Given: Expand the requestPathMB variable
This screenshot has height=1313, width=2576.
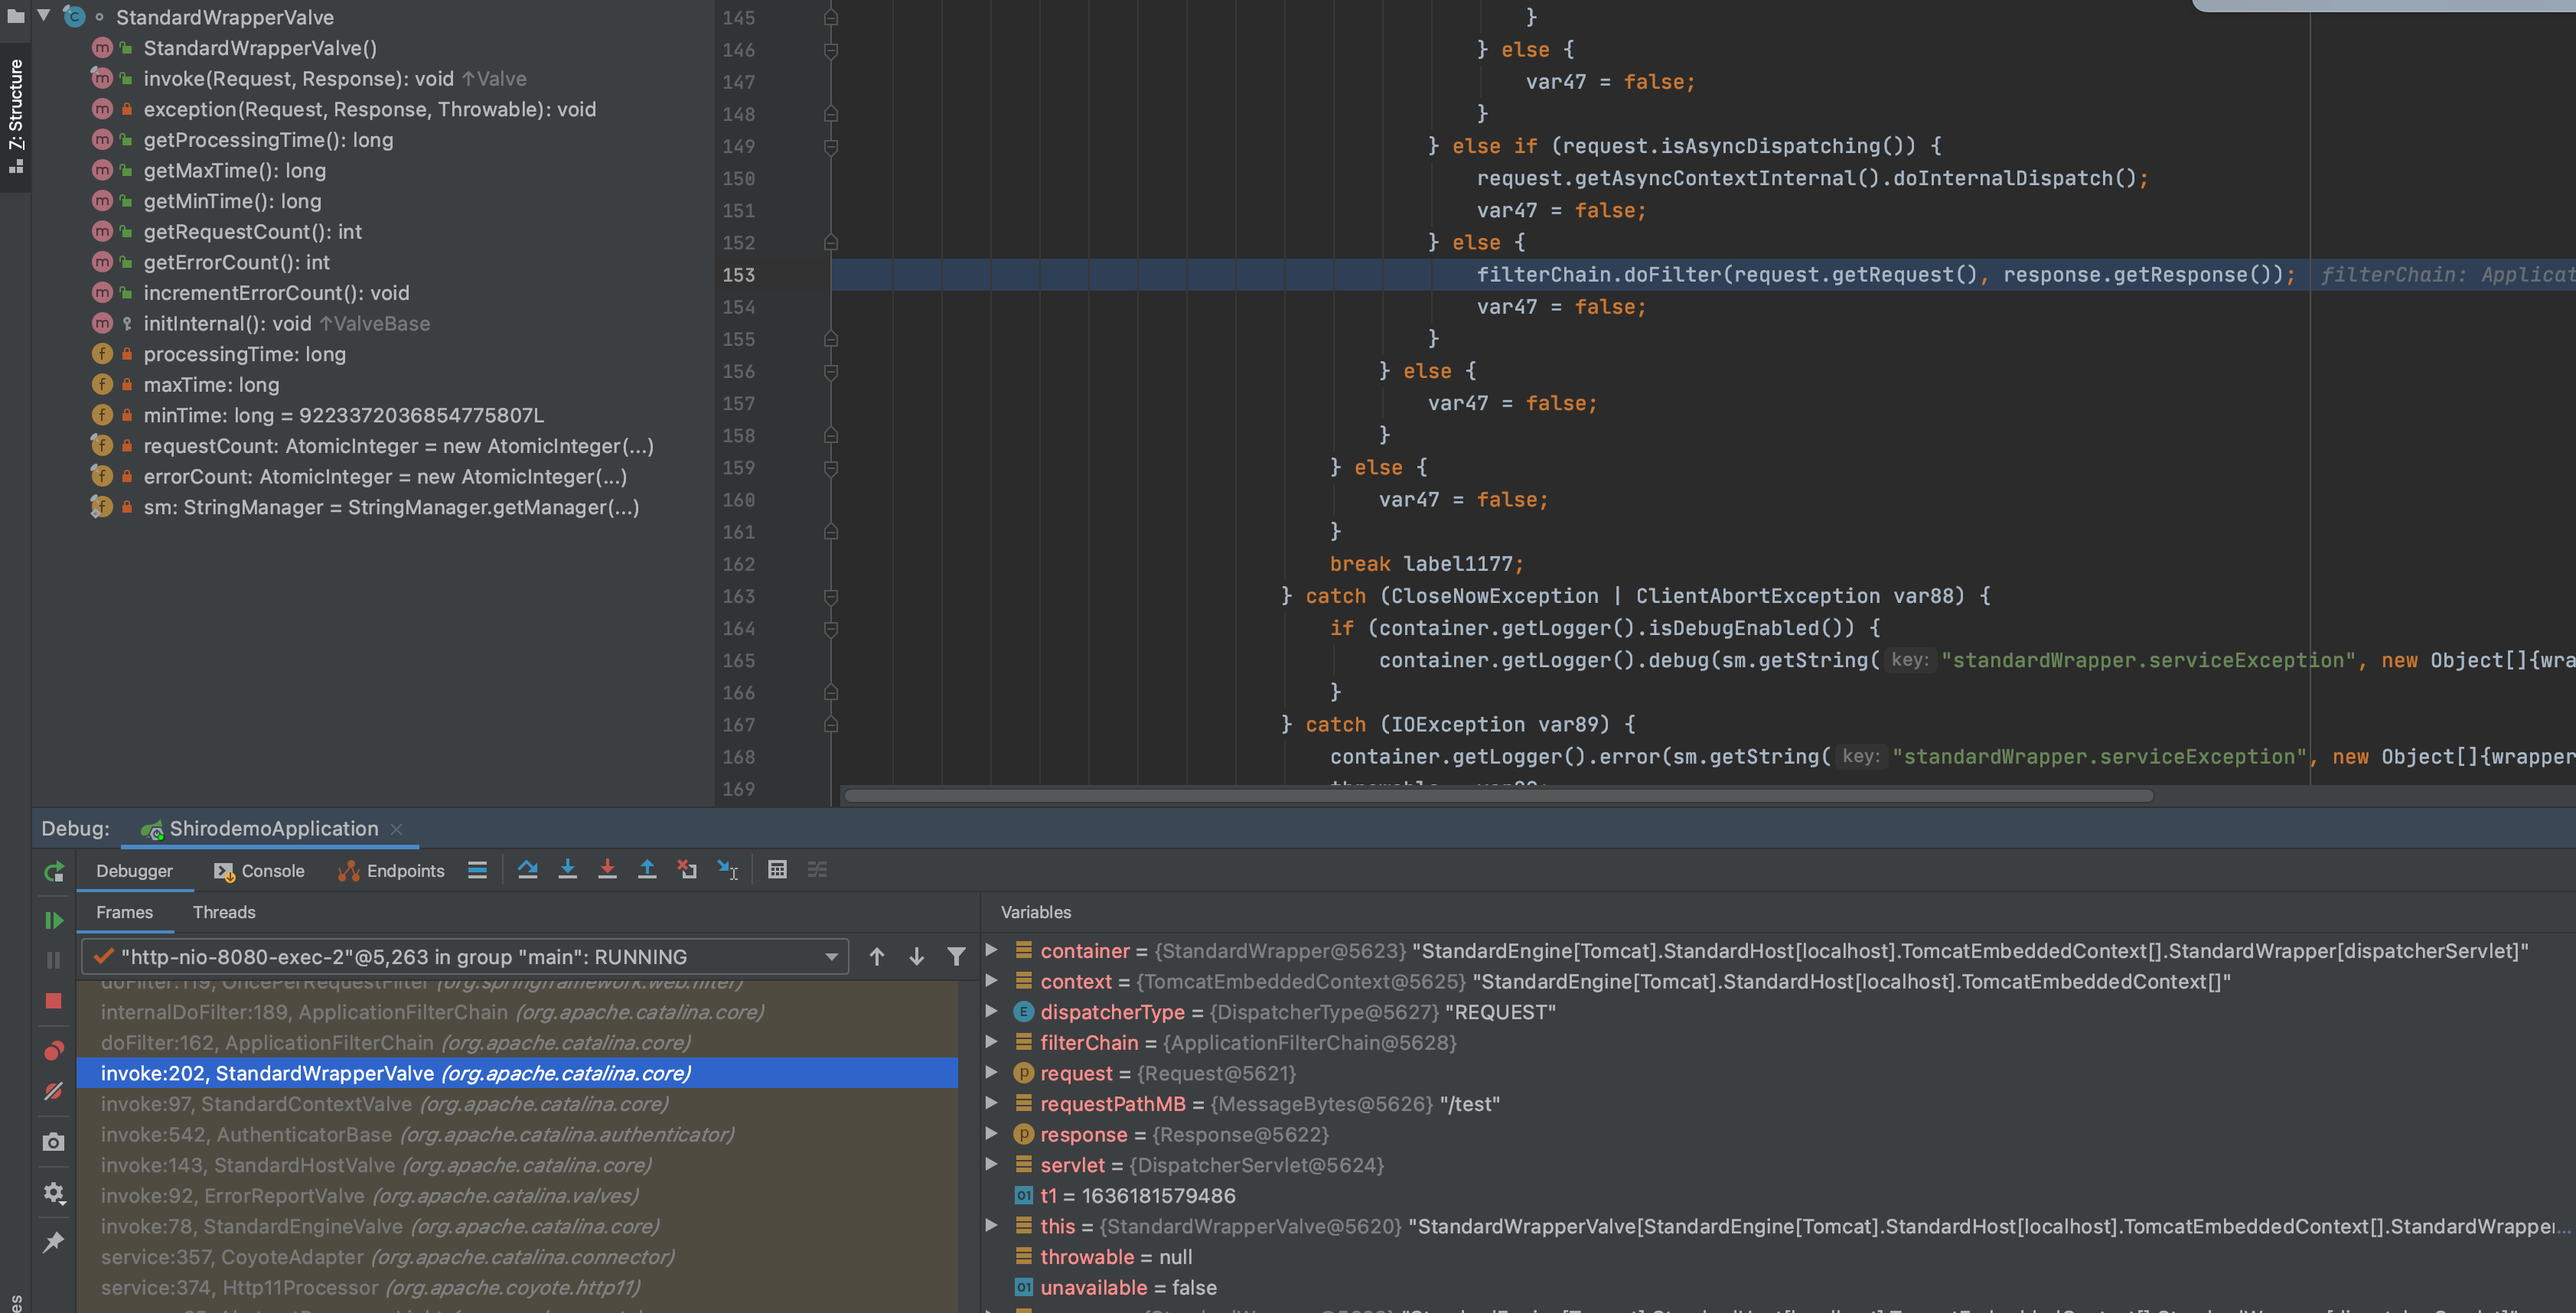Looking at the screenshot, I should pos(991,1103).
